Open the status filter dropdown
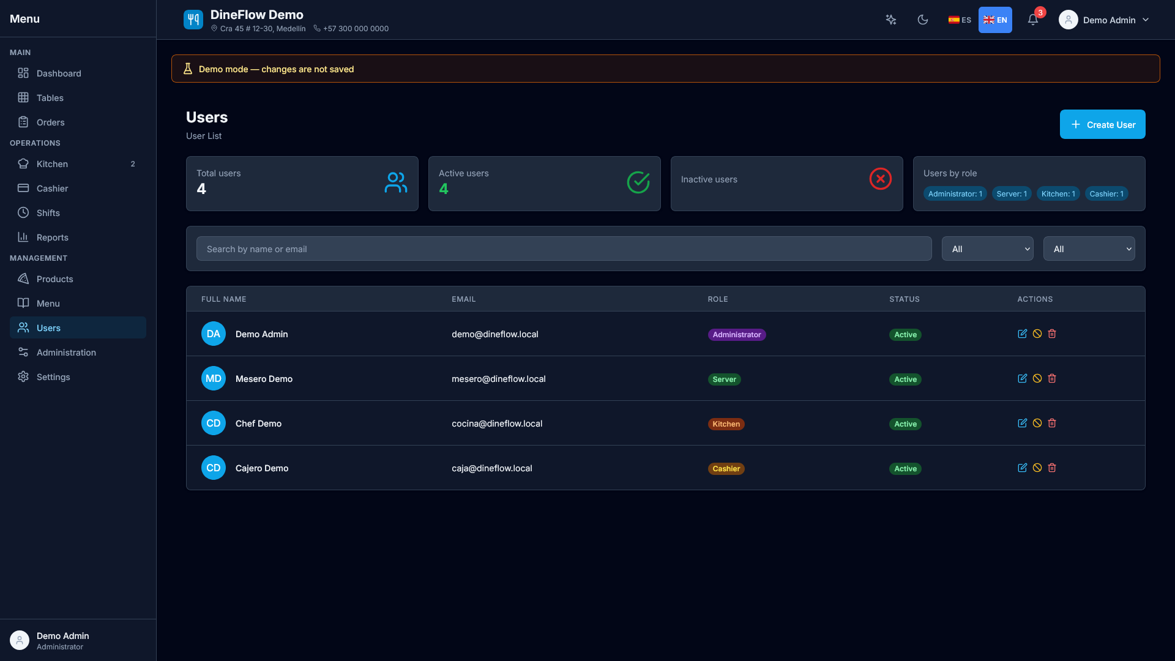This screenshot has width=1175, height=661. click(x=1089, y=248)
